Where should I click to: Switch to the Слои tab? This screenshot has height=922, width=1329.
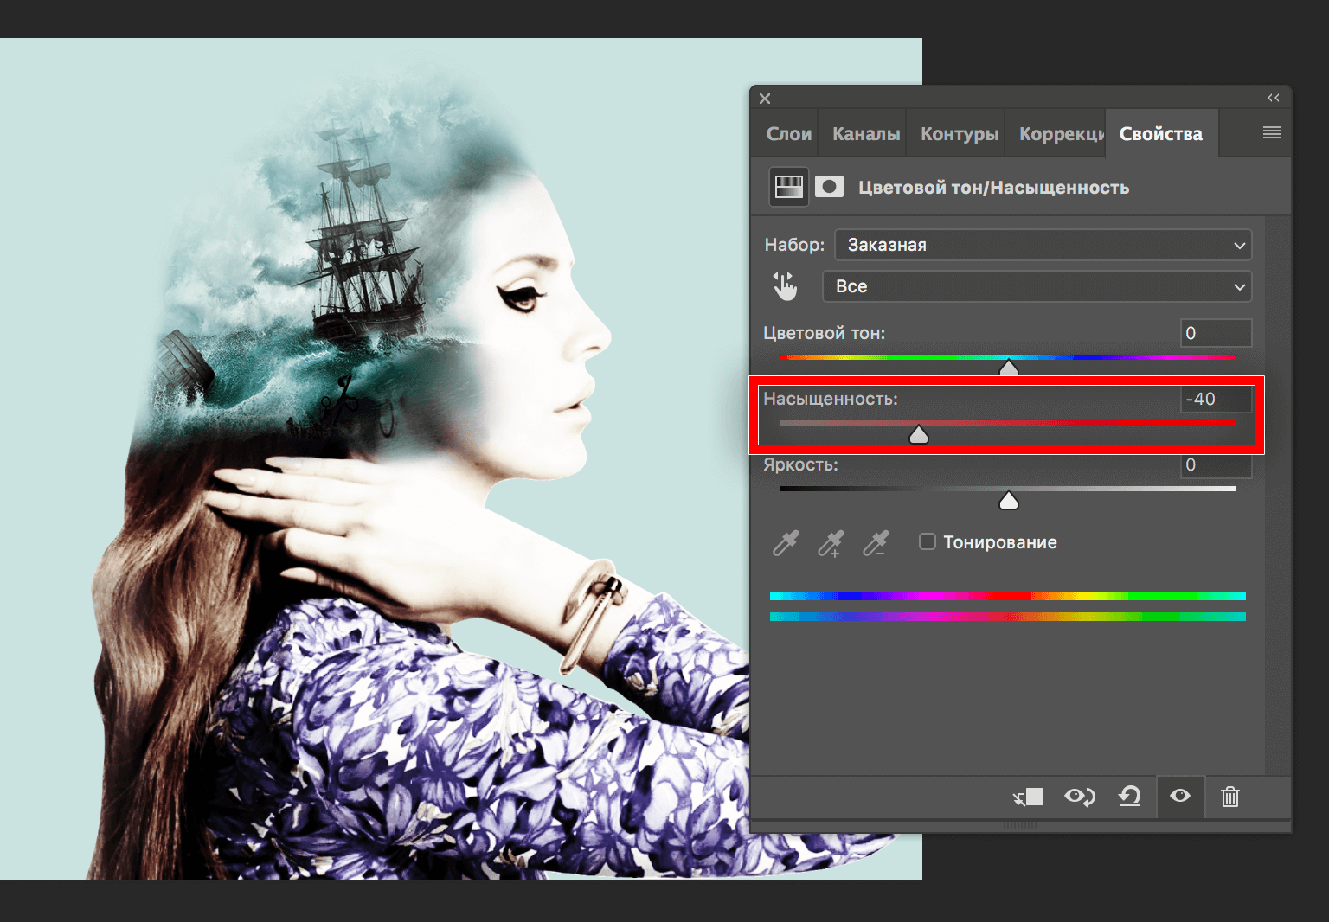click(x=788, y=134)
